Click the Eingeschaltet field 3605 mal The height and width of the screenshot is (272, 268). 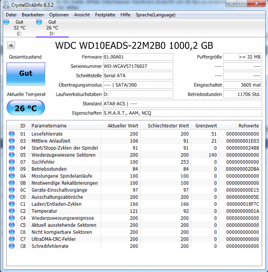click(x=243, y=85)
